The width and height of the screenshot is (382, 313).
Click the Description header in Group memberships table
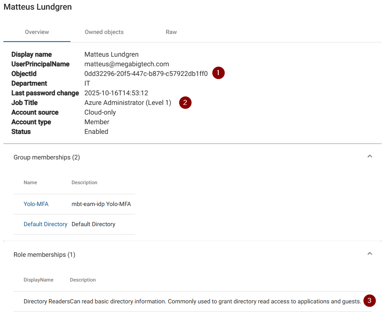coord(84,183)
